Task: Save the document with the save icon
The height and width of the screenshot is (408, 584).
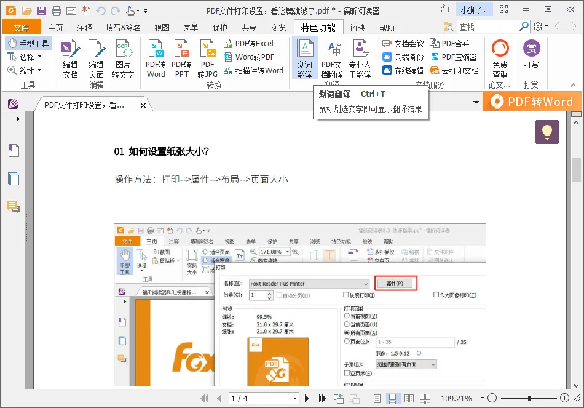Action: [42, 11]
